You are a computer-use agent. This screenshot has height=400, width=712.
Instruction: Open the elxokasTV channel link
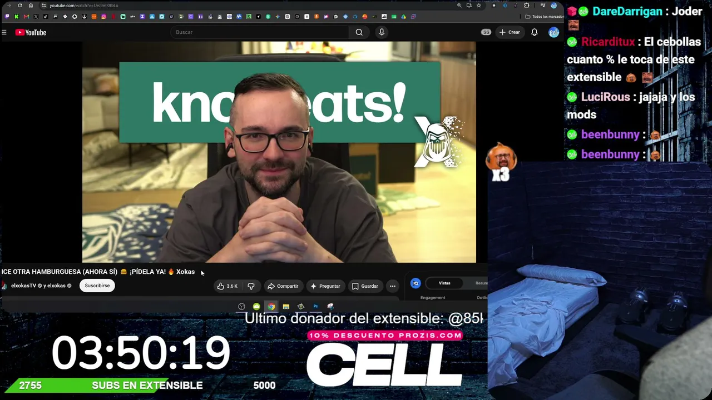click(x=23, y=286)
